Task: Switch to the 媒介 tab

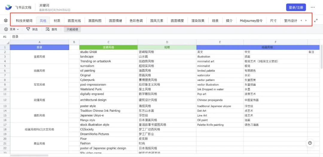Action: (229, 21)
